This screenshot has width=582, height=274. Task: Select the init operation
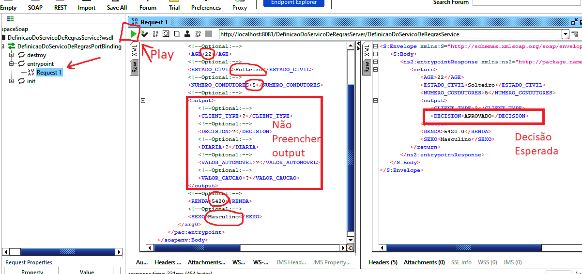click(x=31, y=81)
